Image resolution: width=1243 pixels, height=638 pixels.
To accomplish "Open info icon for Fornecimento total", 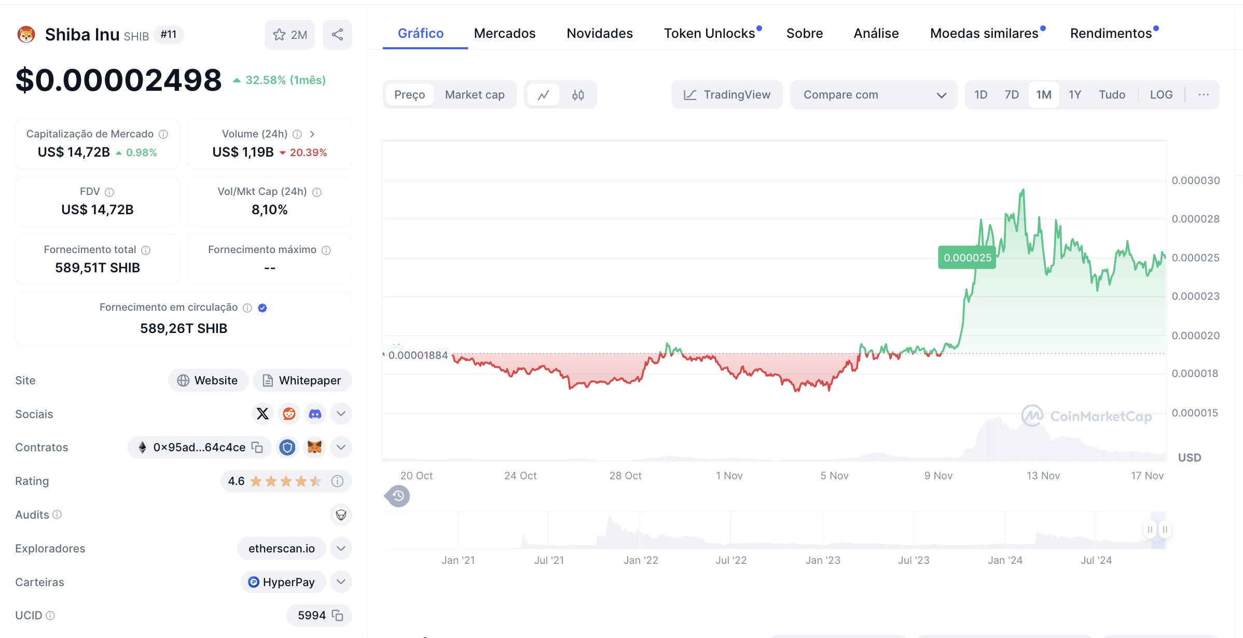I will tap(146, 251).
